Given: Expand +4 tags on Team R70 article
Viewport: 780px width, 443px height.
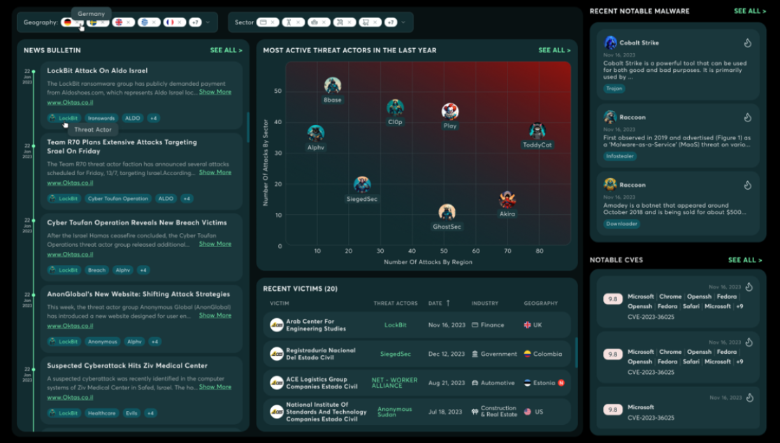Looking at the screenshot, I should (x=187, y=199).
